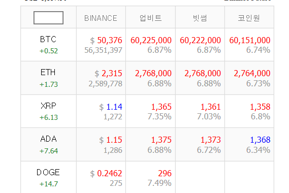The width and height of the screenshot is (289, 193).
Task: Click 업비트 XRP premium 7.35%
Action: [159, 117]
